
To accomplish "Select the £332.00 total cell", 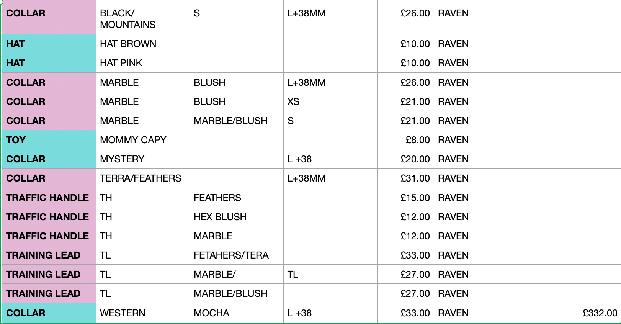I will click(574, 313).
